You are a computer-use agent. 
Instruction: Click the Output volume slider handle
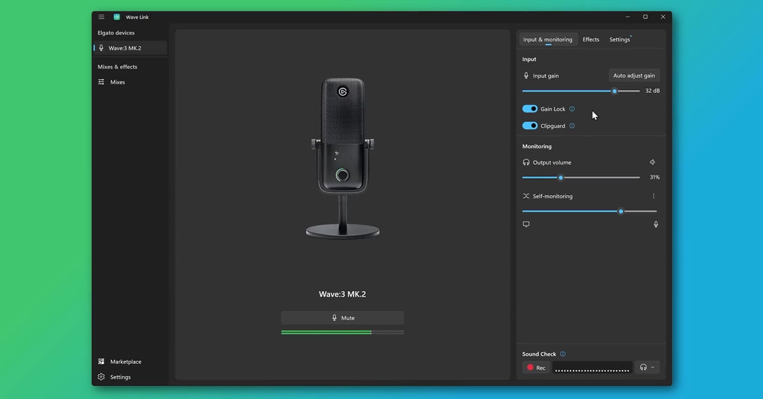pyautogui.click(x=560, y=177)
